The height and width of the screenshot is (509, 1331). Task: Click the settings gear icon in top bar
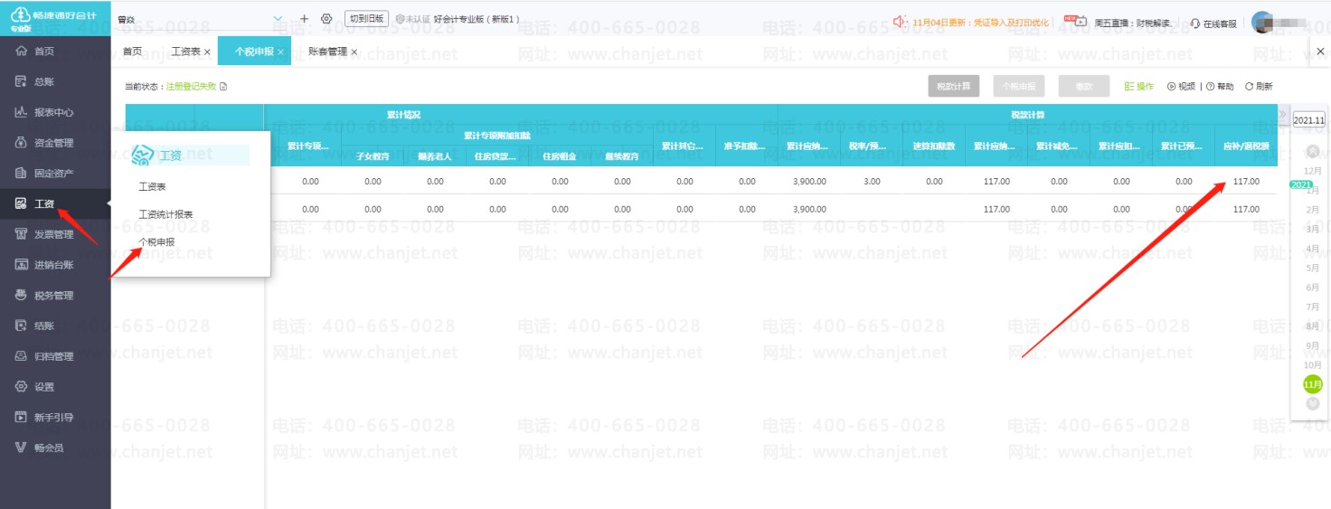(x=326, y=19)
